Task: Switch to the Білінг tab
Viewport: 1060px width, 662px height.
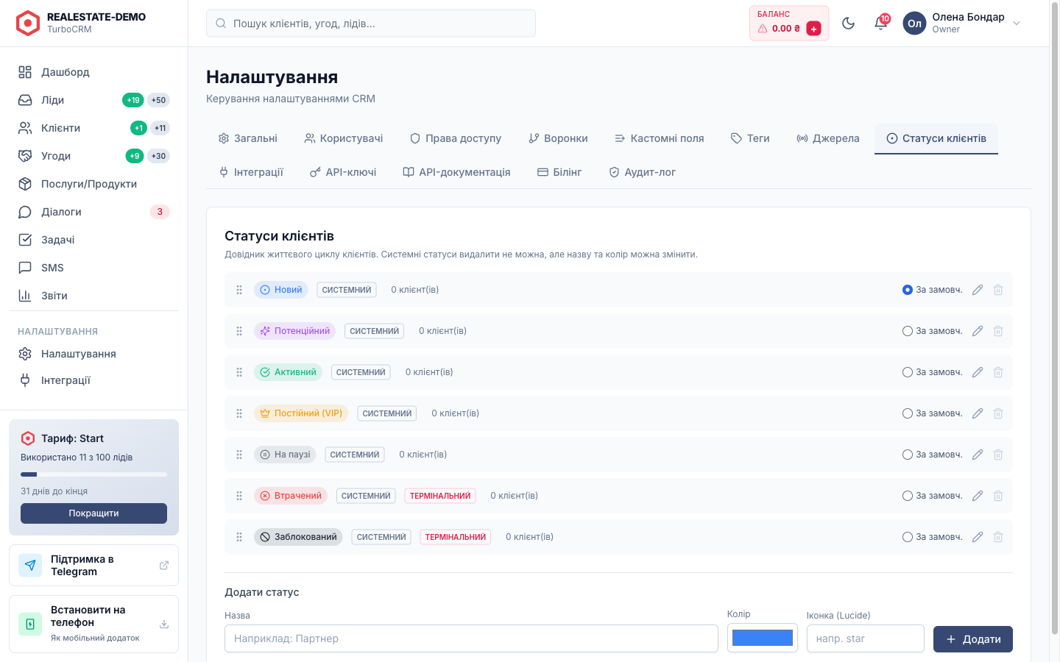Action: tap(559, 172)
